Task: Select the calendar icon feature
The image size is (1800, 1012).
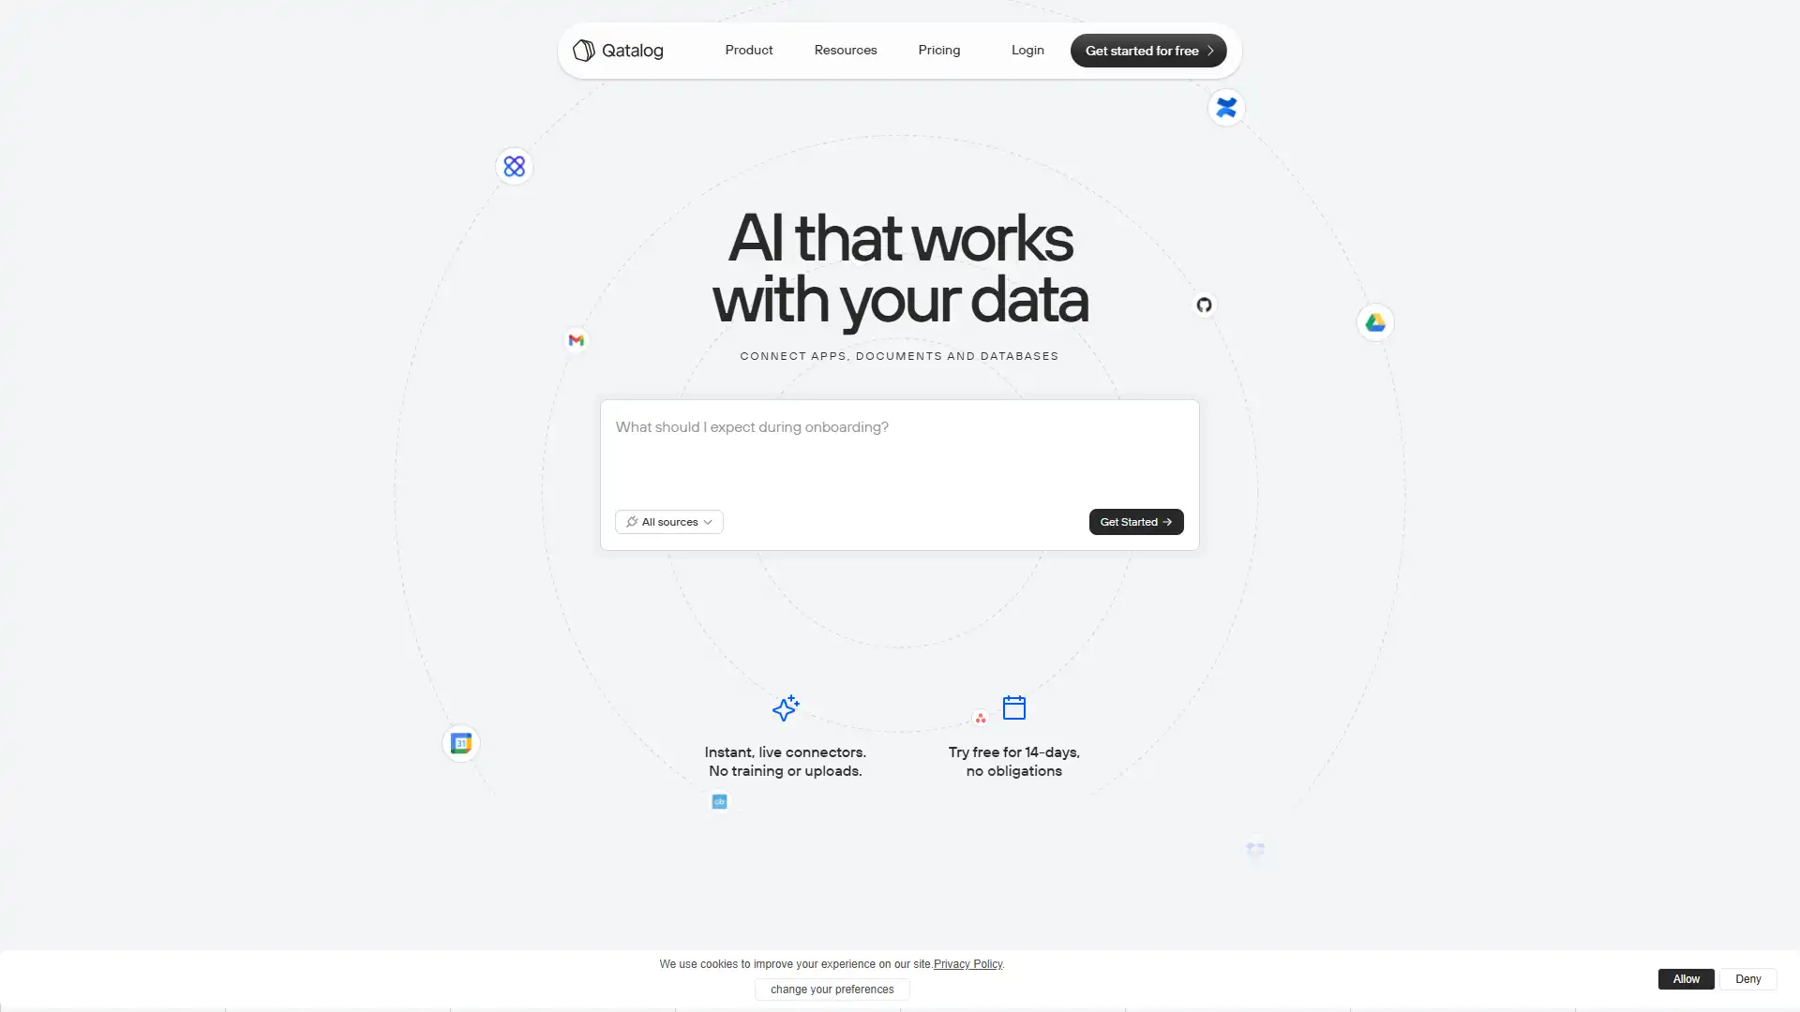Action: 1013,708
